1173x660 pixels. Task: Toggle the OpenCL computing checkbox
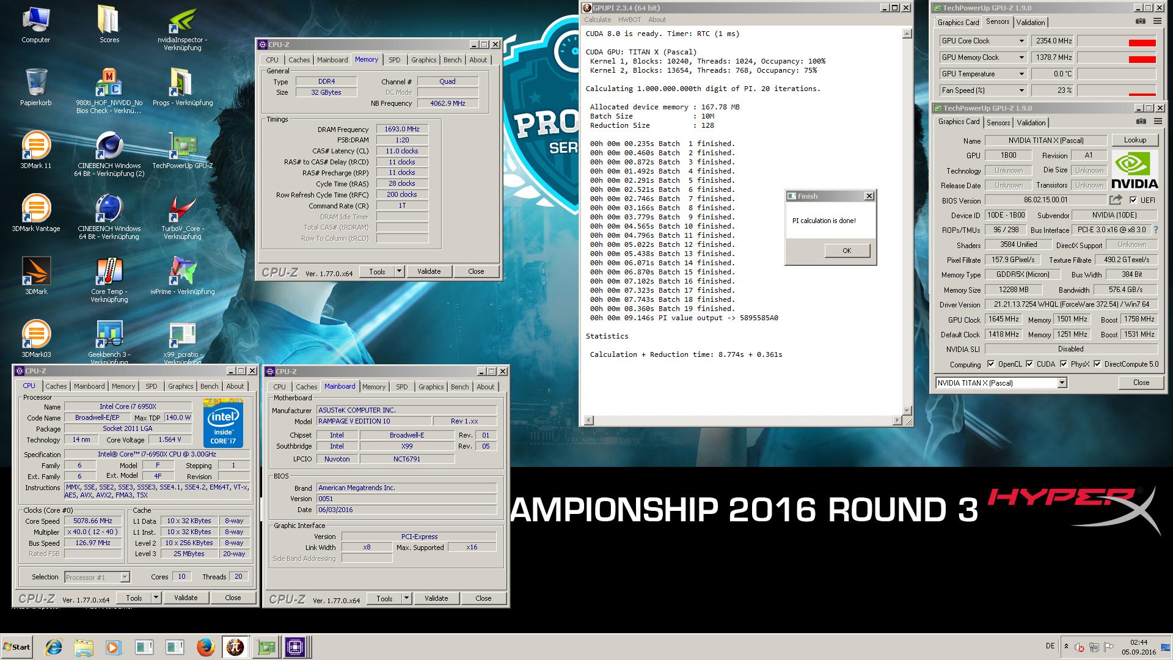click(x=990, y=364)
